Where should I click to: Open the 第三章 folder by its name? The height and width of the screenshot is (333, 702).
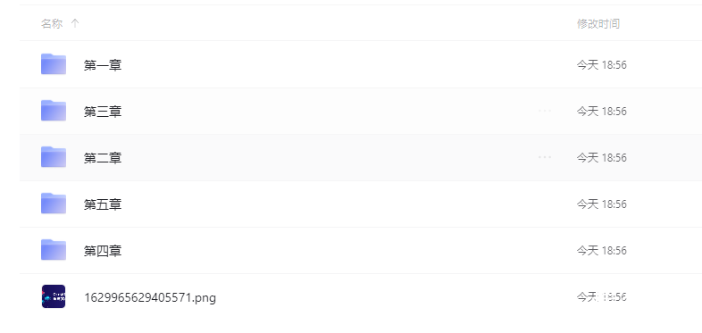point(103,112)
